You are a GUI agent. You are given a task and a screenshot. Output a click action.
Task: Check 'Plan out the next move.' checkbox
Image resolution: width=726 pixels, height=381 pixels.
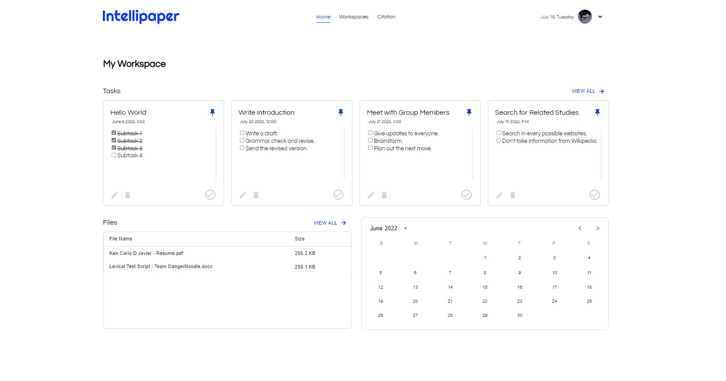click(370, 148)
